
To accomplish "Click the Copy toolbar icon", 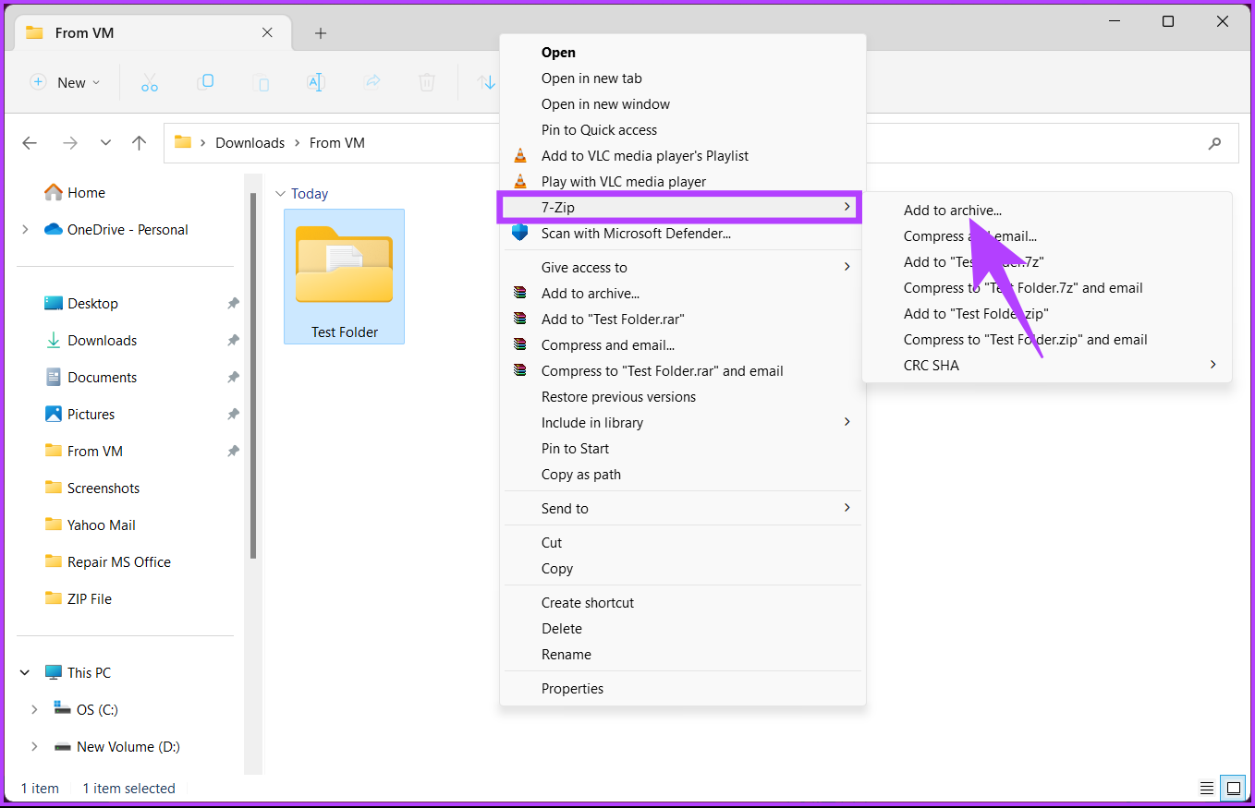I will coord(206,82).
